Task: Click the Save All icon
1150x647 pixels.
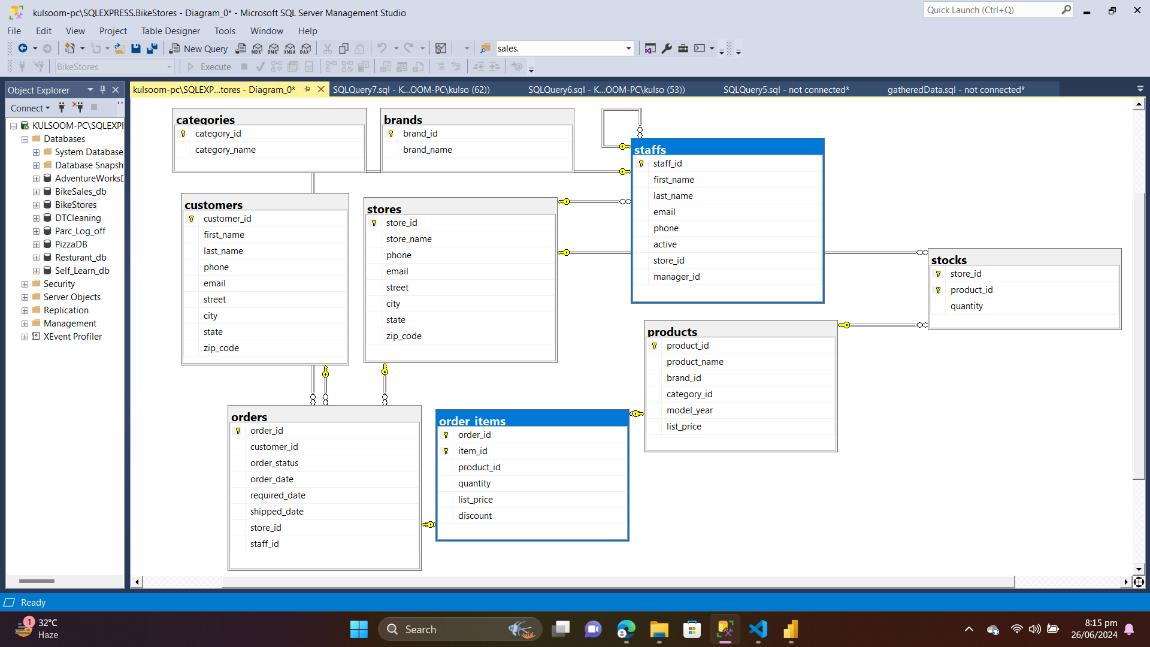Action: [152, 49]
